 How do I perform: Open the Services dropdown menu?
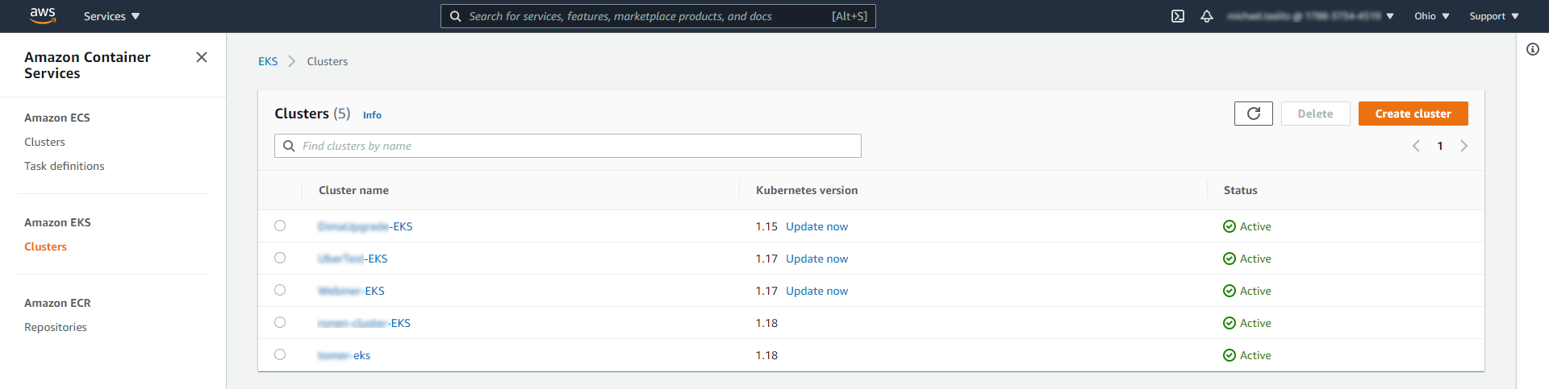(x=111, y=16)
